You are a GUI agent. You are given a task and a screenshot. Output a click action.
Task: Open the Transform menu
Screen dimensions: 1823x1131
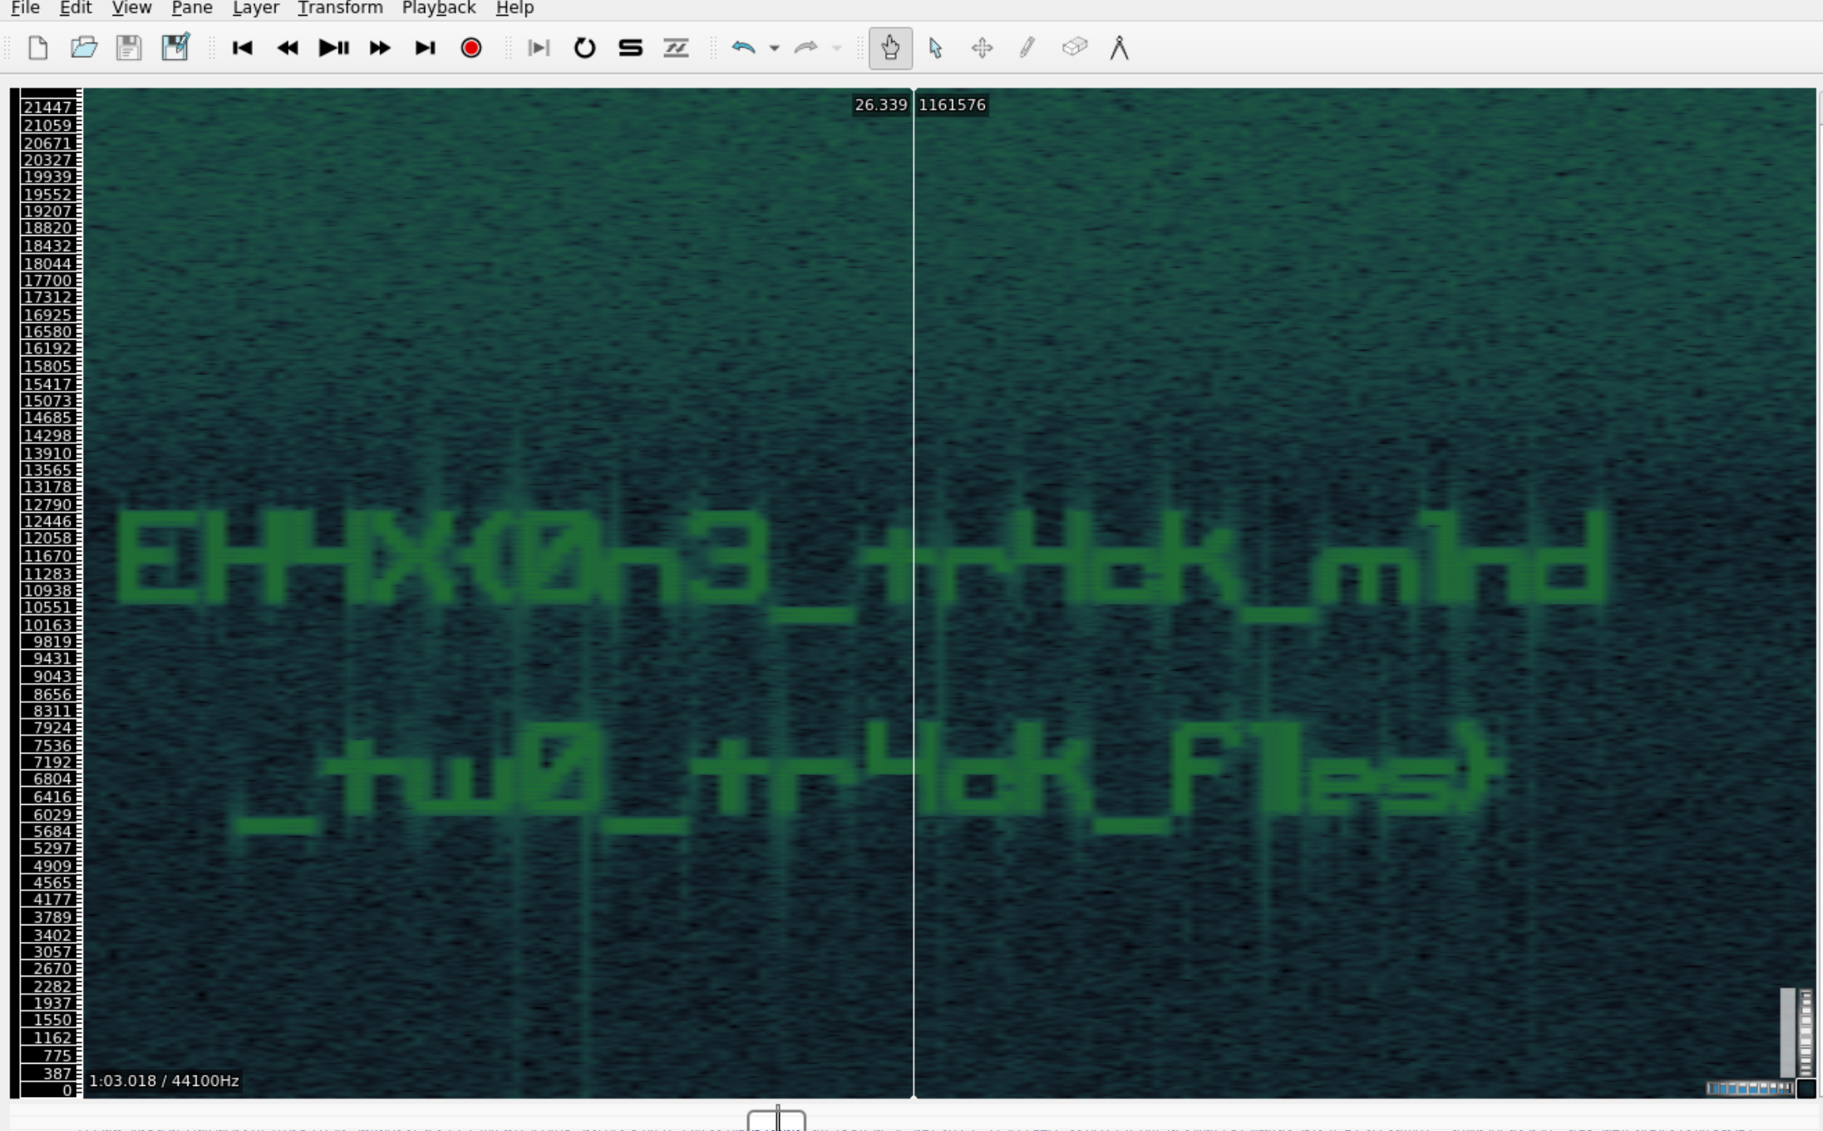[340, 8]
